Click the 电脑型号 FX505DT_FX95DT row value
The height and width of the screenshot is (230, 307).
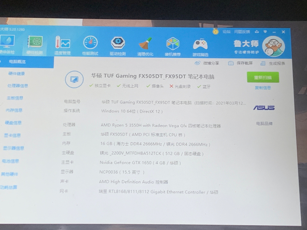point(173,103)
